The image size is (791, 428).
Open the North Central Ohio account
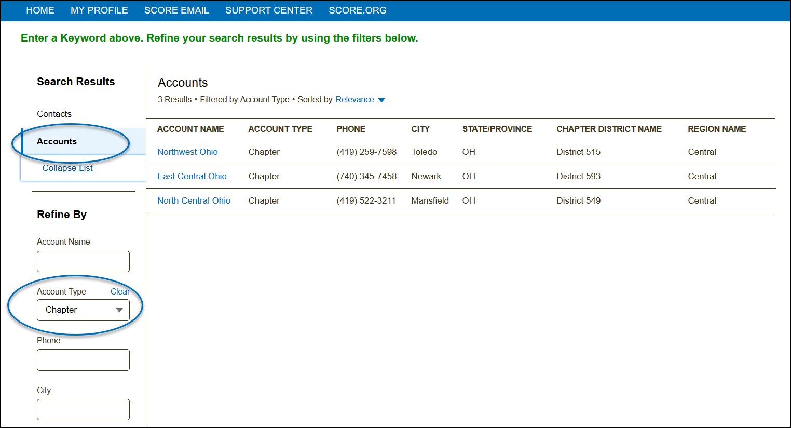click(194, 200)
